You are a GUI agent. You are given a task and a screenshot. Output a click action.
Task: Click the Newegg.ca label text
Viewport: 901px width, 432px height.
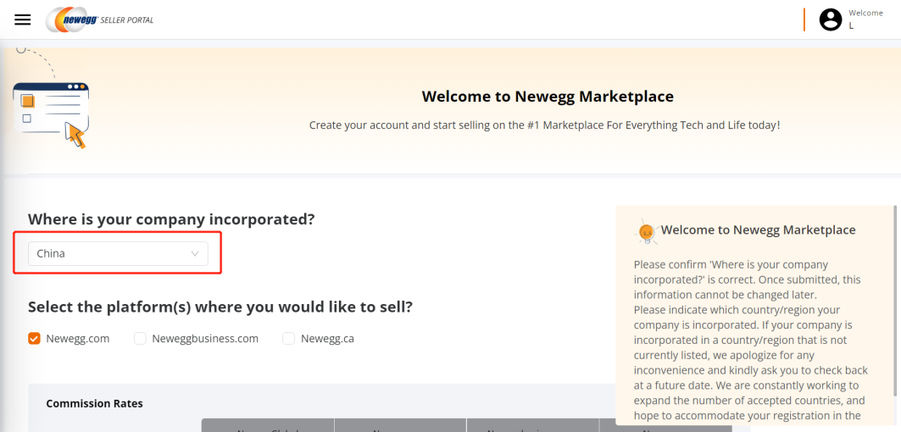(x=328, y=338)
